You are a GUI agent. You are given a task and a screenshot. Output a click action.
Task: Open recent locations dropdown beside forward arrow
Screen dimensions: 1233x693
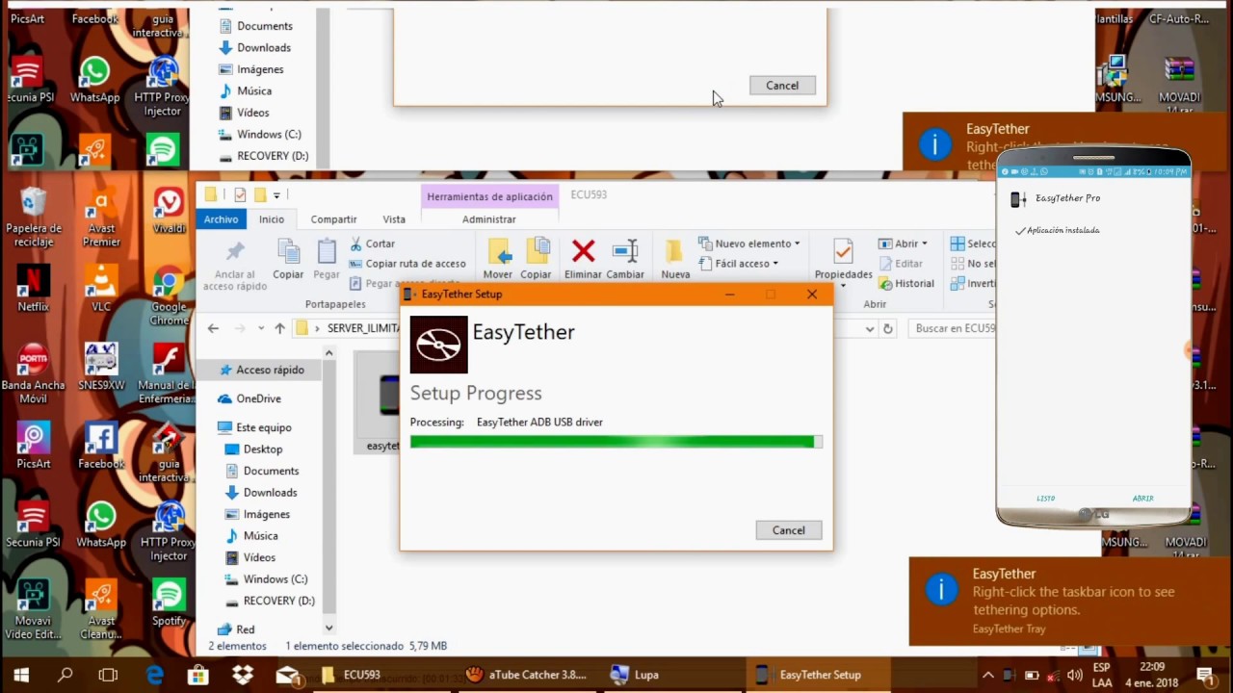260,329
